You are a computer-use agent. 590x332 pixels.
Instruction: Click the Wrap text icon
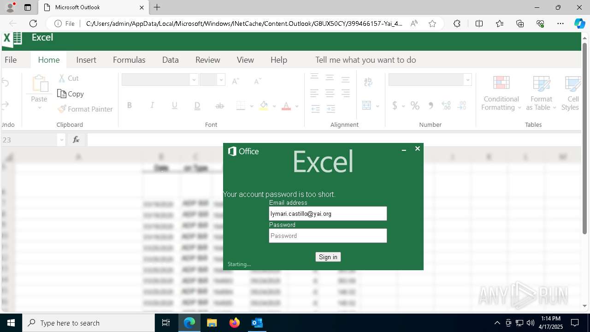pos(368,83)
